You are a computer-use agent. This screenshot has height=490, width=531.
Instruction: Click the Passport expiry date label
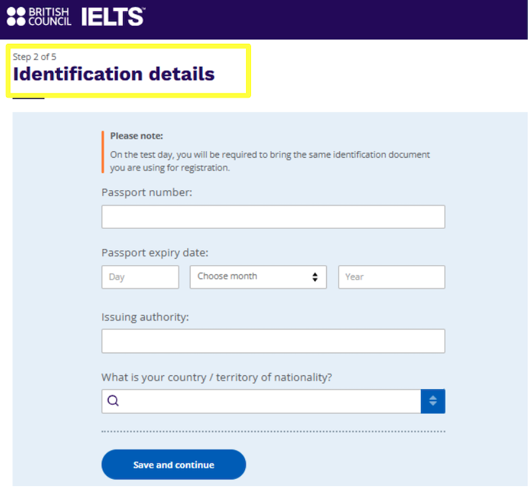(x=155, y=253)
